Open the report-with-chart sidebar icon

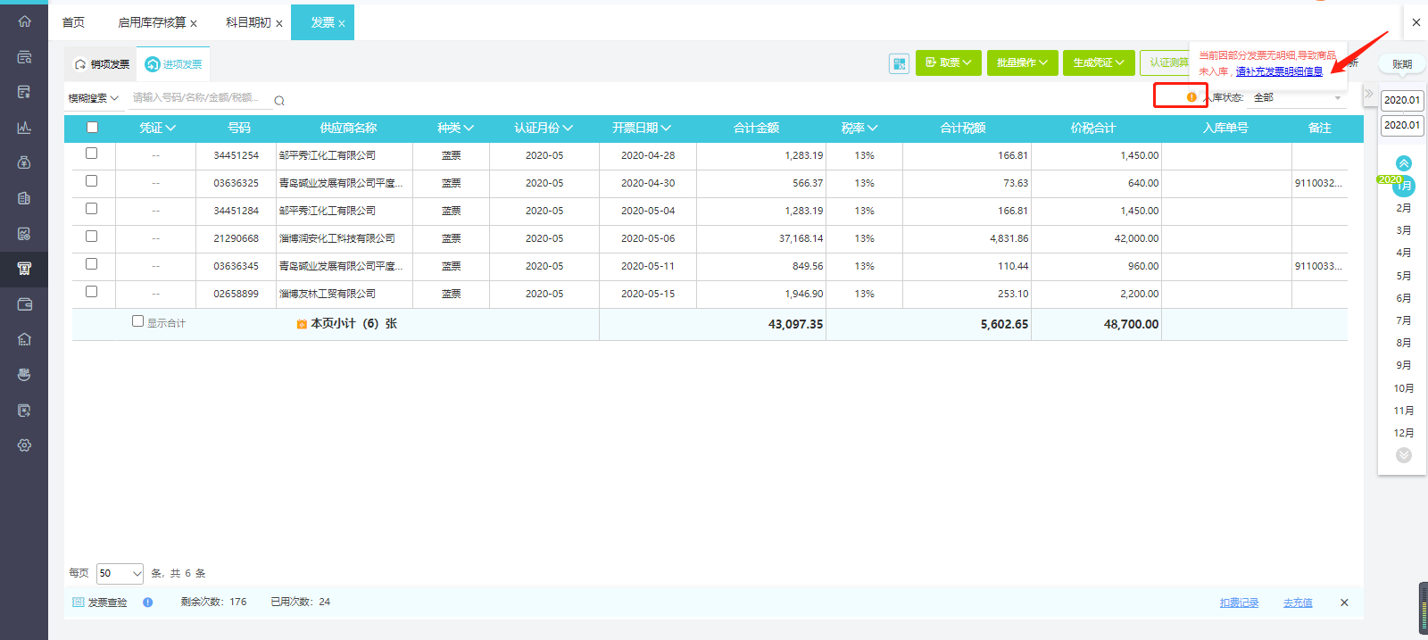(24, 234)
